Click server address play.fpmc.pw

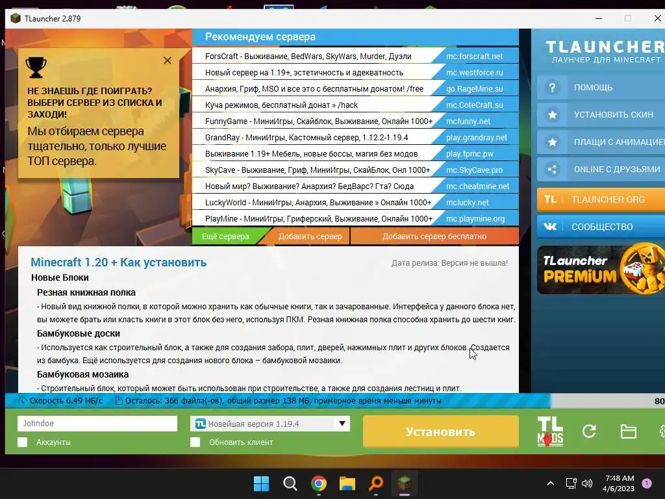(x=470, y=153)
